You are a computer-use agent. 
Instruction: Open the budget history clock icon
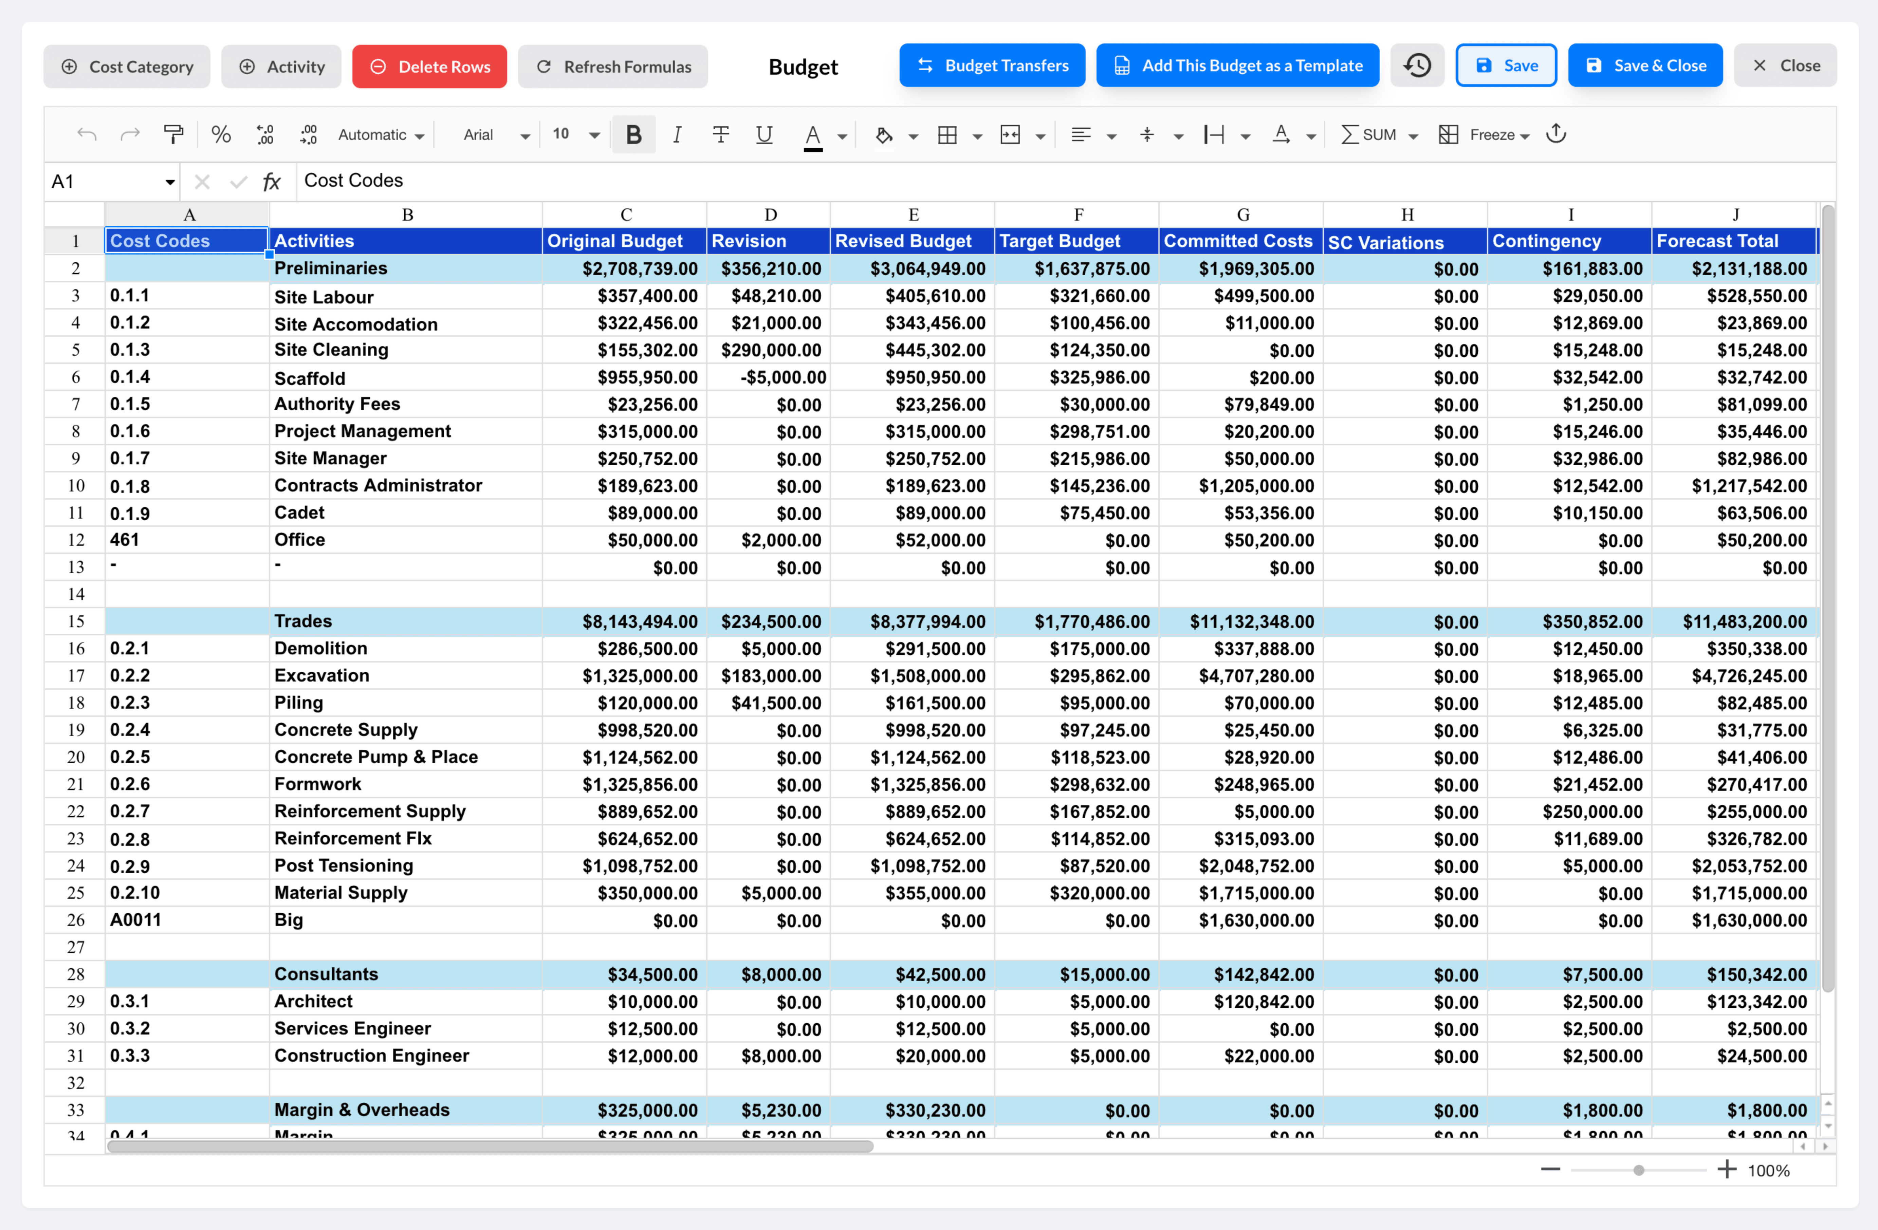(1417, 66)
